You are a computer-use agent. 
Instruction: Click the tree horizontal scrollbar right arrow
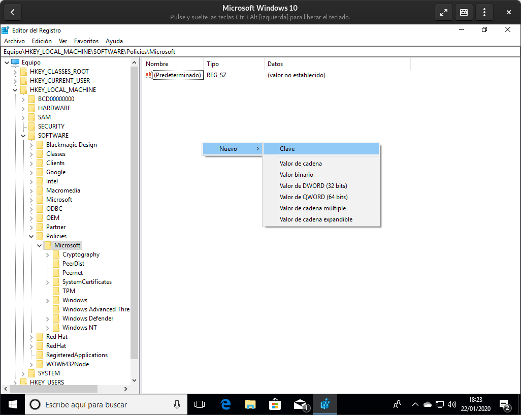point(125,389)
